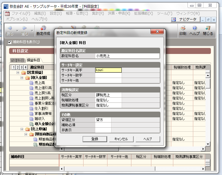Open the 集計(R) menu
Viewport: 222px width, 175px height.
[98, 13]
